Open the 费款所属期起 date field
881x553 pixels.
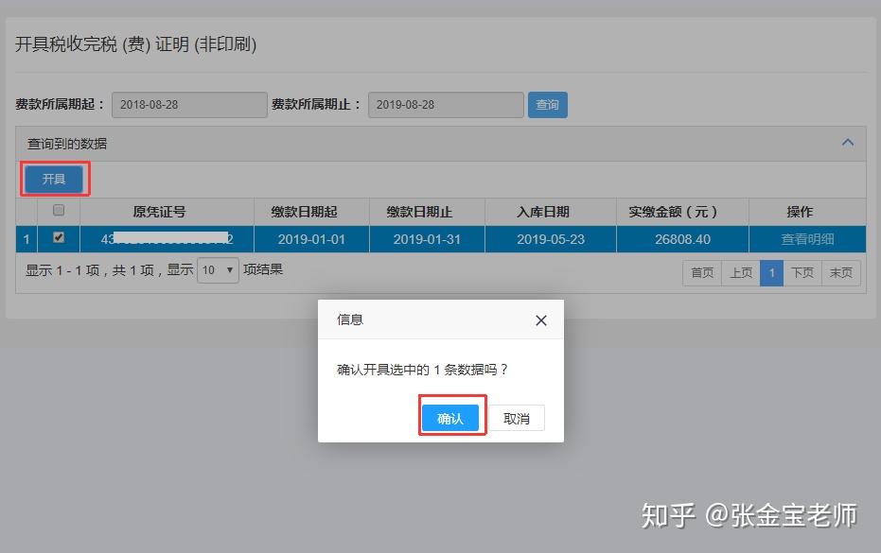pyautogui.click(x=189, y=105)
